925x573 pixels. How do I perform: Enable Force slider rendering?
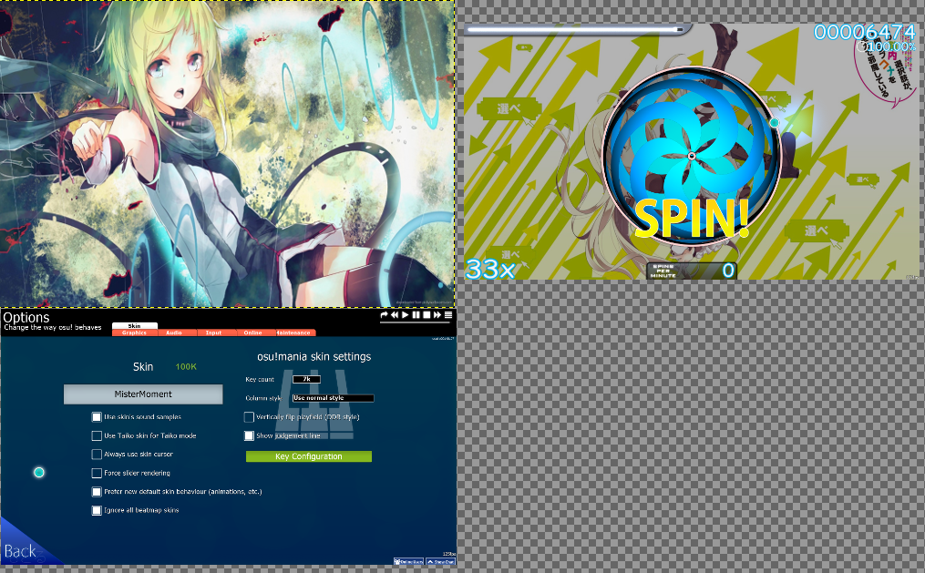click(97, 473)
